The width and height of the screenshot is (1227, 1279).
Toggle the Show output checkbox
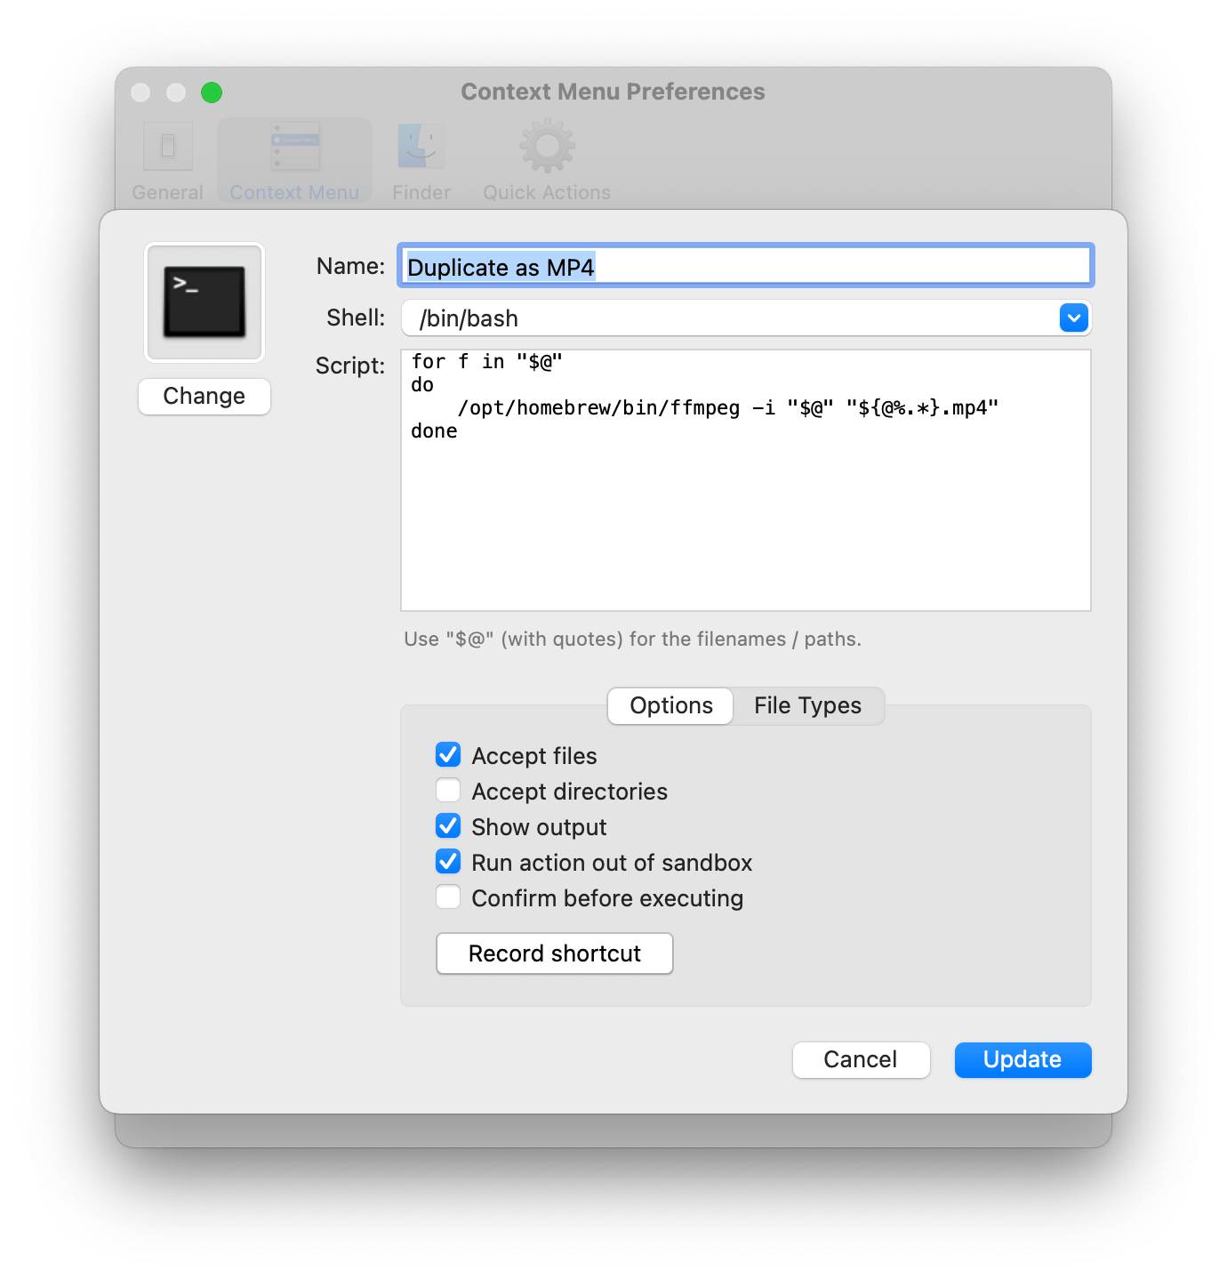[x=448, y=826]
